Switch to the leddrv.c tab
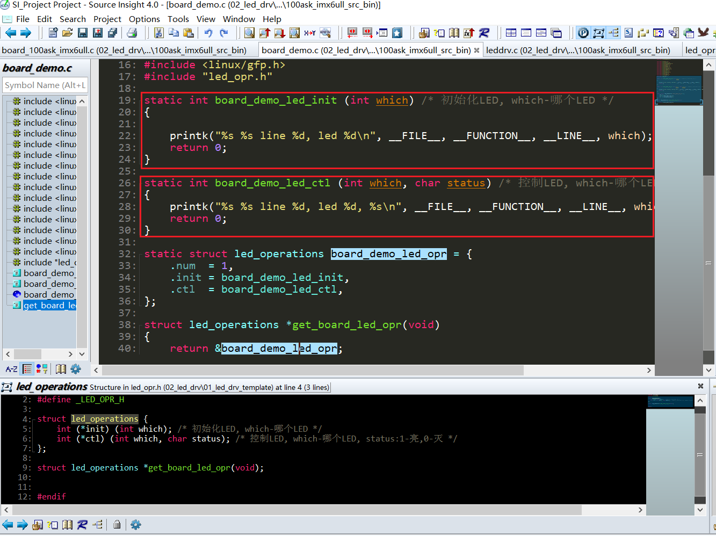The height and width of the screenshot is (536, 716). (577, 50)
